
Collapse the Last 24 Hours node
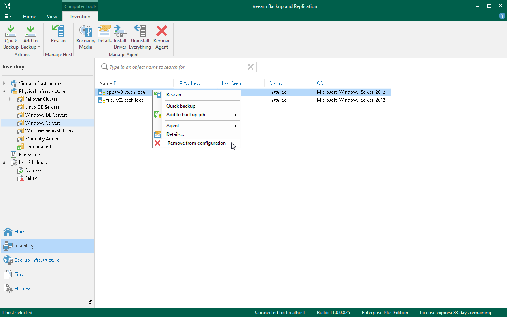[x=4, y=162]
